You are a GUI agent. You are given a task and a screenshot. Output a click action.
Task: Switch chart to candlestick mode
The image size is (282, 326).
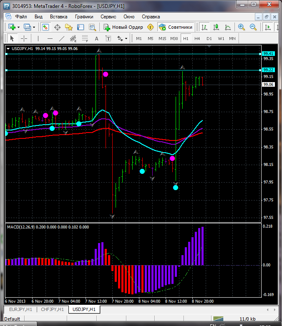(x=216, y=27)
